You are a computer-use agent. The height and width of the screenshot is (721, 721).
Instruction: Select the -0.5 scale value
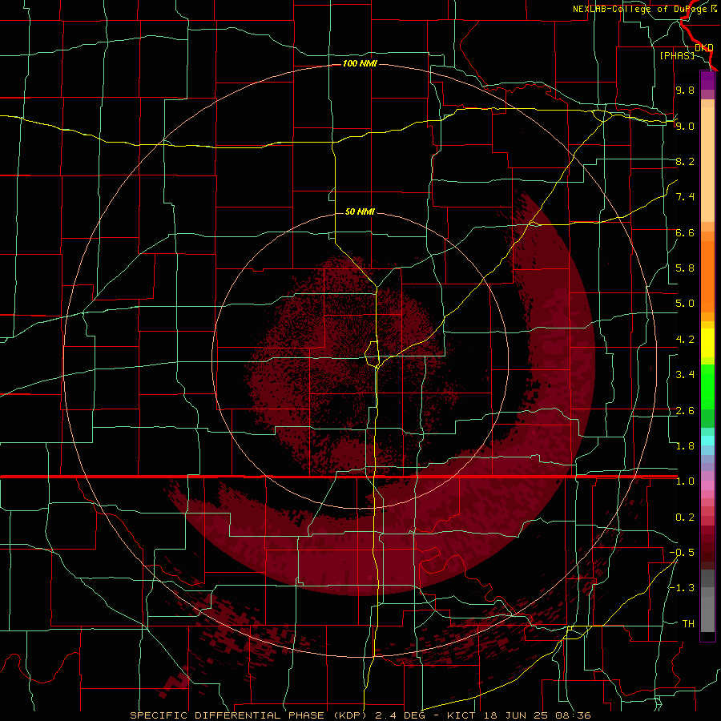(x=682, y=553)
